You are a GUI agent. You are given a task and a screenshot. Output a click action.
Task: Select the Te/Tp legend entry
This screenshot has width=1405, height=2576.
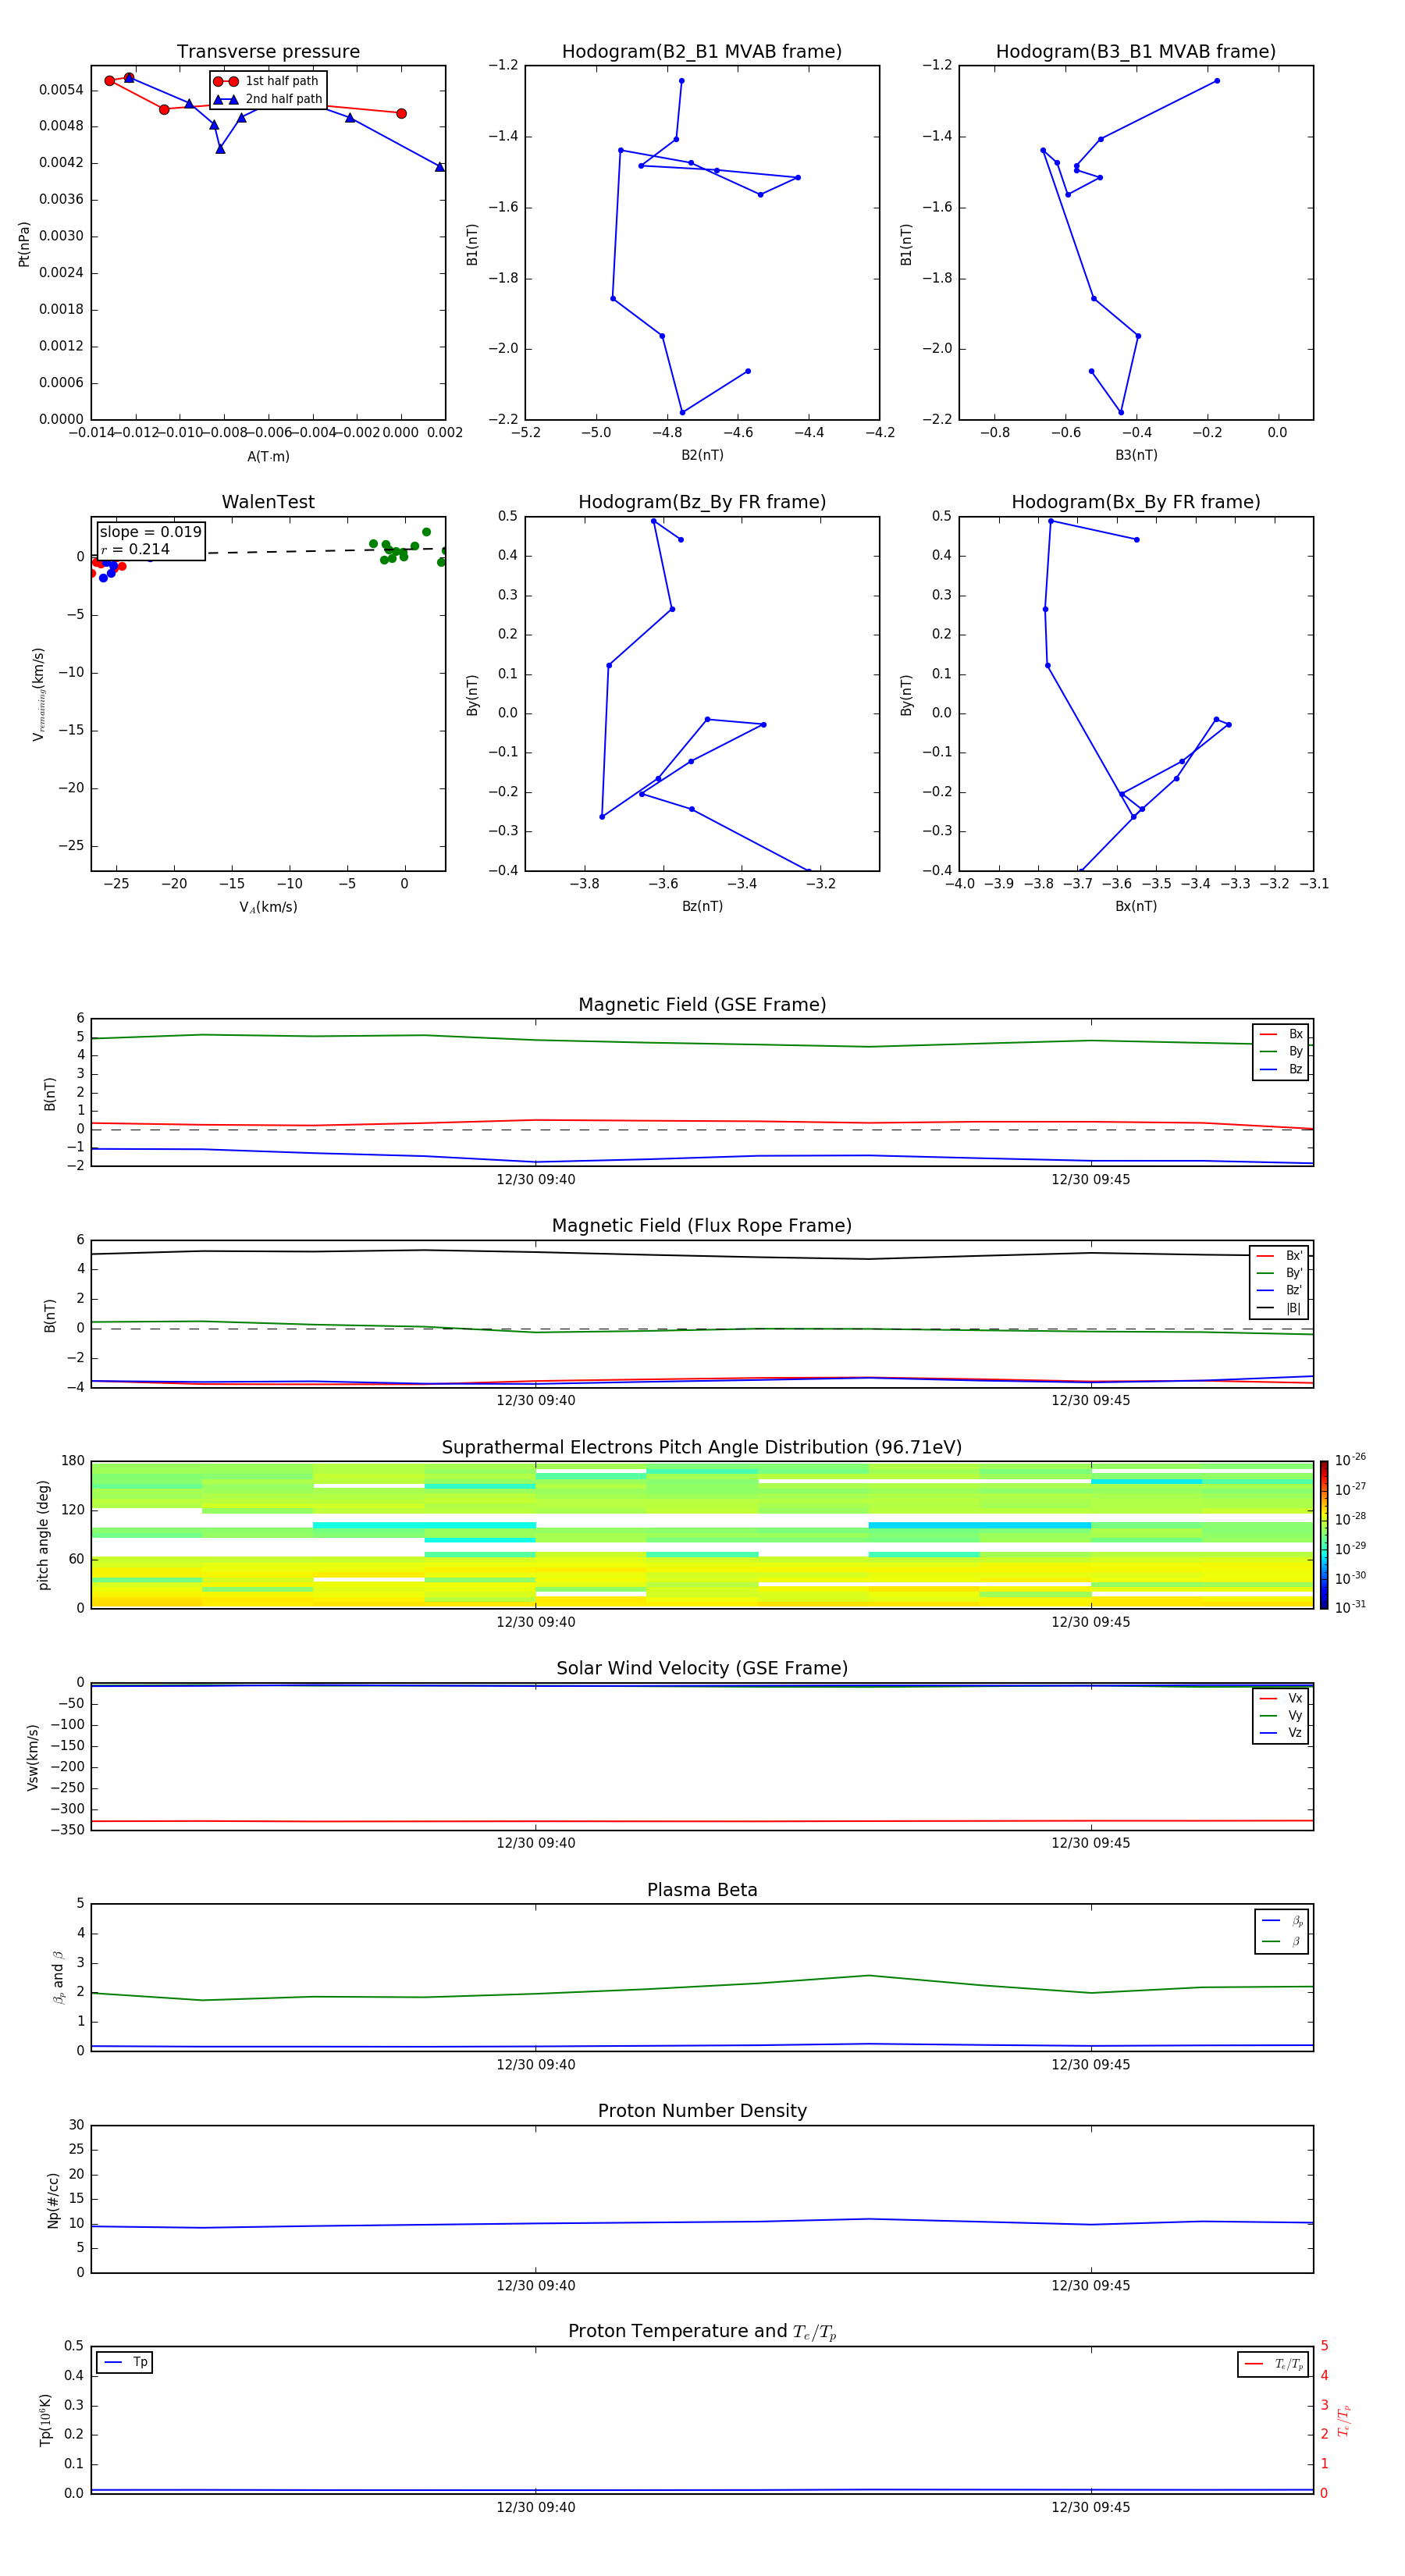1274,2364
